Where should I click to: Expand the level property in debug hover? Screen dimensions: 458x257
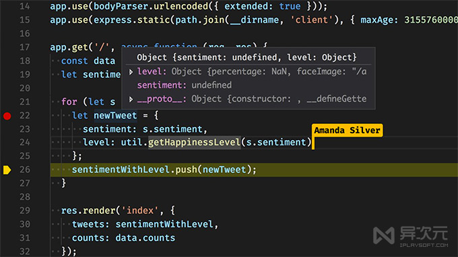[131, 72]
